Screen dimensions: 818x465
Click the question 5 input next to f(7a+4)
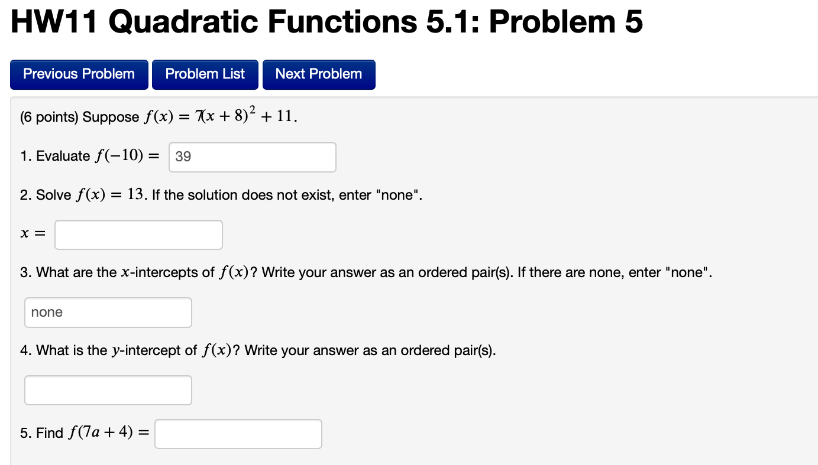pos(238,433)
